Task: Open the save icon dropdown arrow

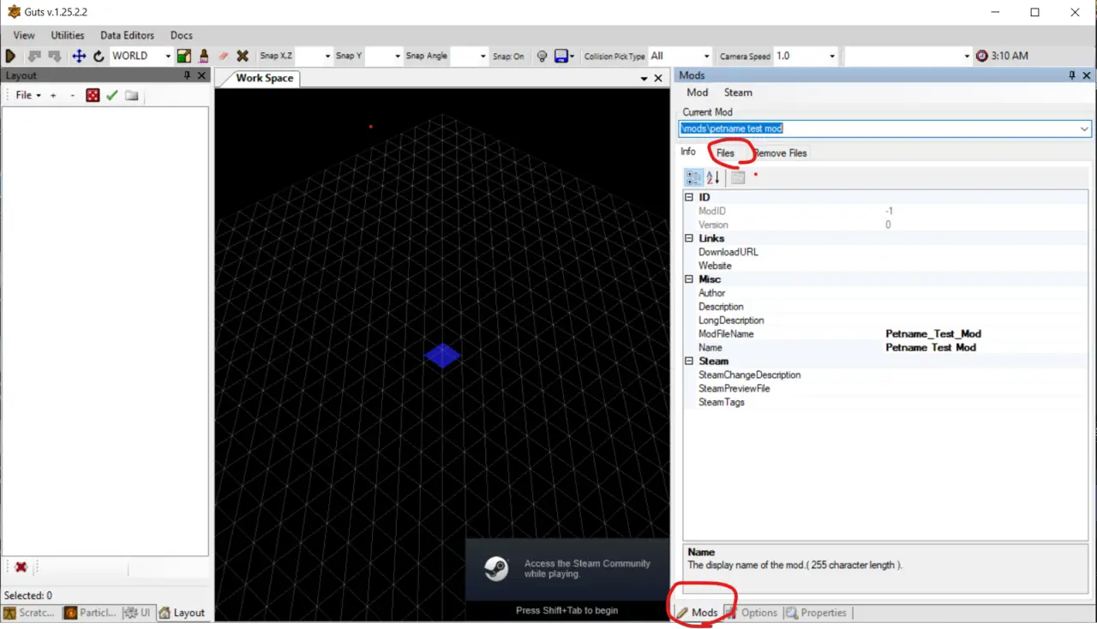Action: point(572,56)
